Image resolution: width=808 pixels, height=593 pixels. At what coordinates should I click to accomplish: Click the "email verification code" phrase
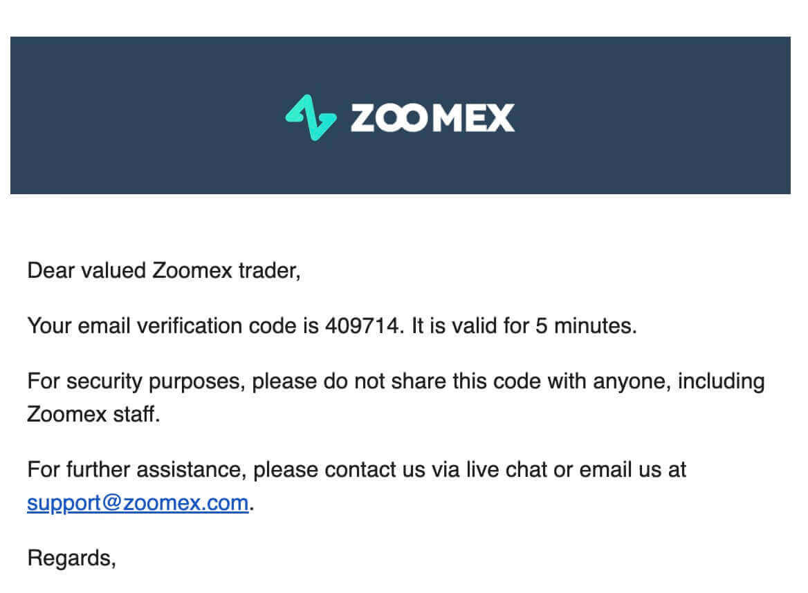pyautogui.click(x=189, y=326)
